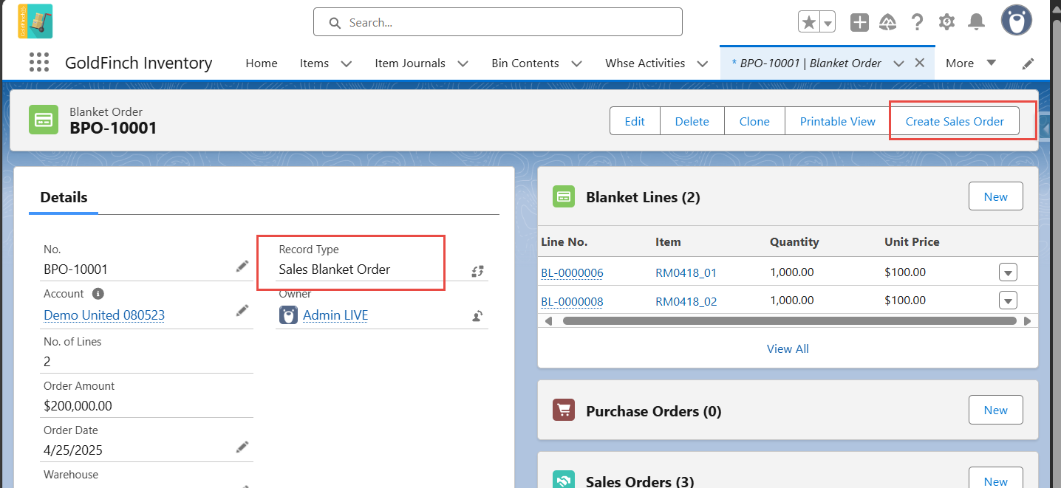Click the Change Owner icon
The image size is (1061, 488).
(x=477, y=316)
